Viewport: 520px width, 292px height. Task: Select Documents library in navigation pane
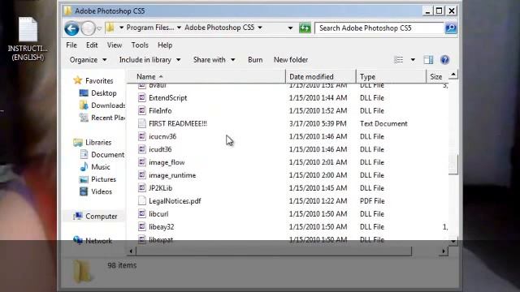tap(102, 155)
